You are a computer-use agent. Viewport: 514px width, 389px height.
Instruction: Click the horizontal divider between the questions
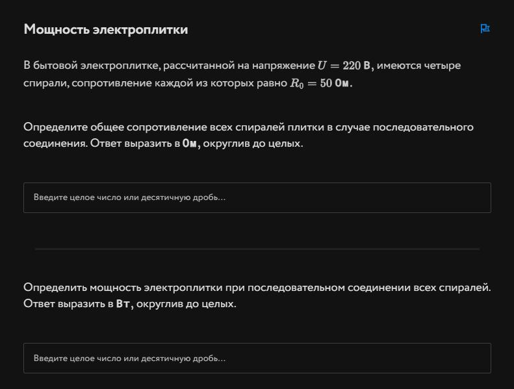coord(257,249)
